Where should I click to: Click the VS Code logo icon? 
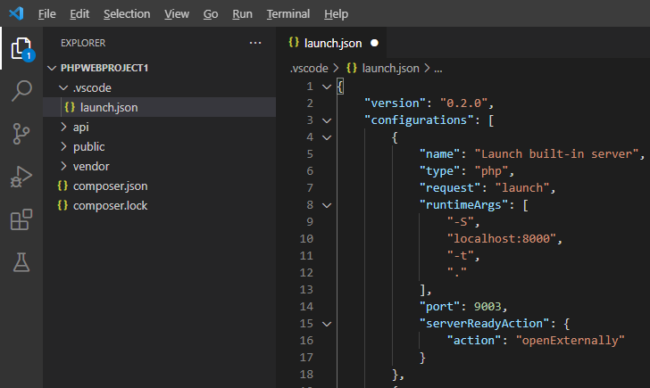coord(16,13)
